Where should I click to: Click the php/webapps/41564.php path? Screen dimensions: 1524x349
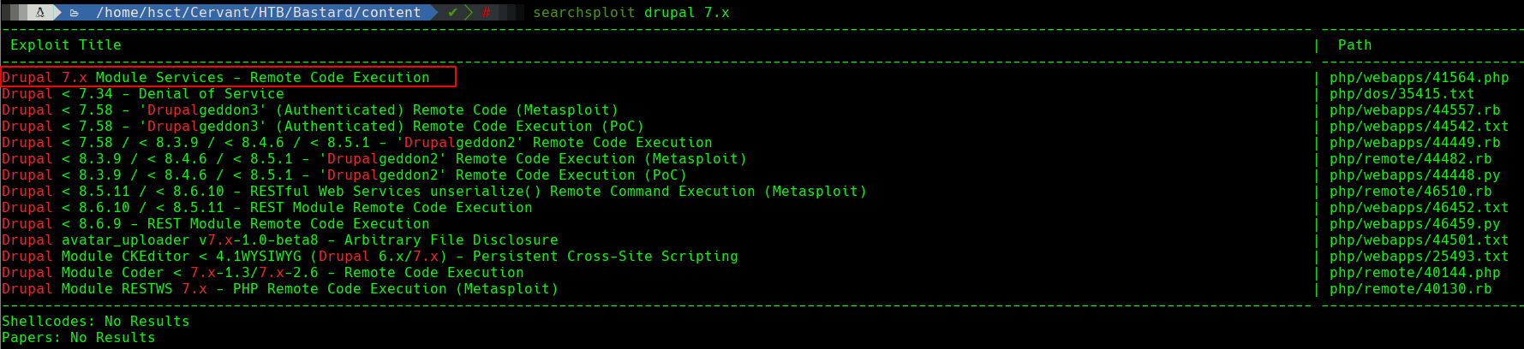click(x=1419, y=77)
